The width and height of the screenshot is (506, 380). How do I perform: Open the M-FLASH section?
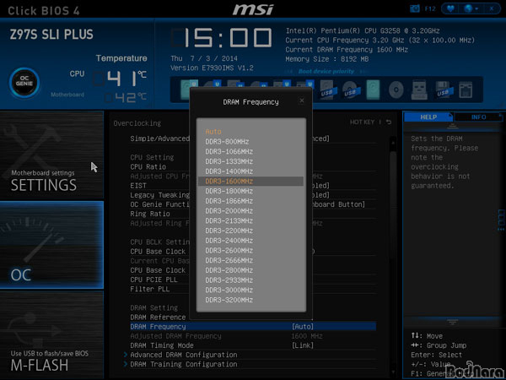coord(51,334)
